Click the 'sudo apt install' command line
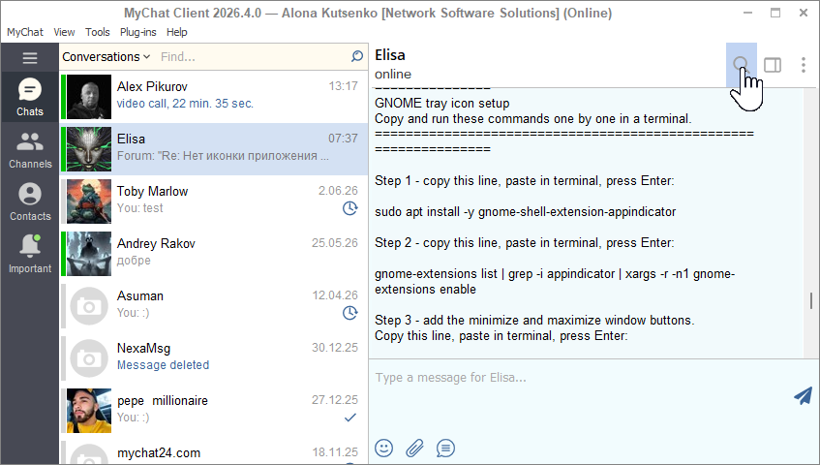820x465 pixels. [x=526, y=212]
